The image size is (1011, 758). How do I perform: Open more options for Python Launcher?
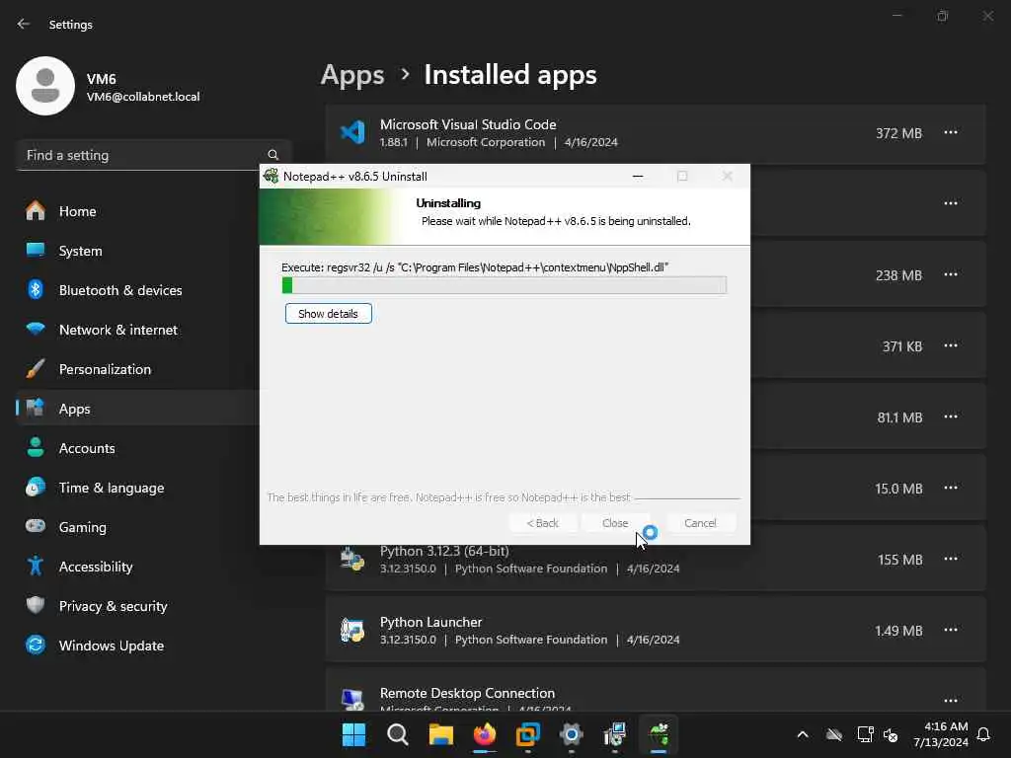click(951, 631)
